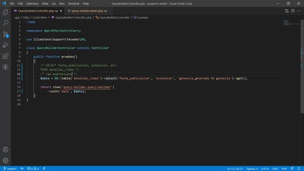The width and height of the screenshot is (304, 171).
Task: Click the VS Code logo icon
Action: point(4,3)
